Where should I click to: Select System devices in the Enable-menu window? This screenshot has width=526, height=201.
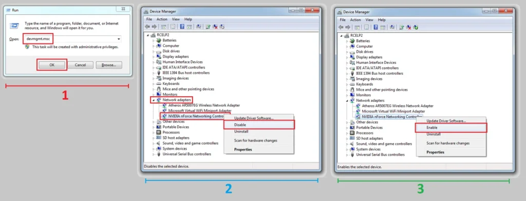[368, 149]
